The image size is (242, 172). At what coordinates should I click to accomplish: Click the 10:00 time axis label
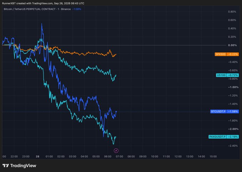[154, 156]
